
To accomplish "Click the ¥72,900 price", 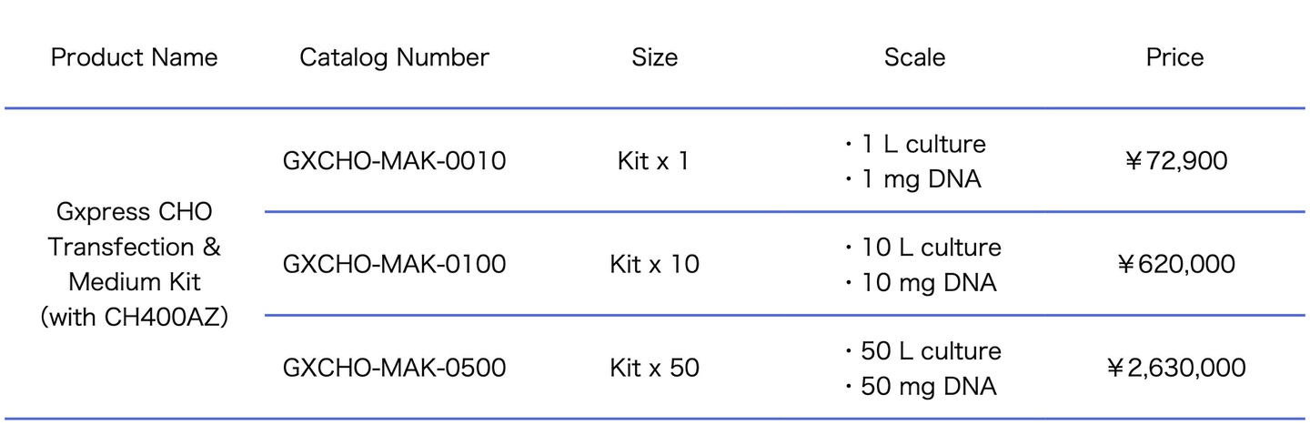I will (1174, 161).
